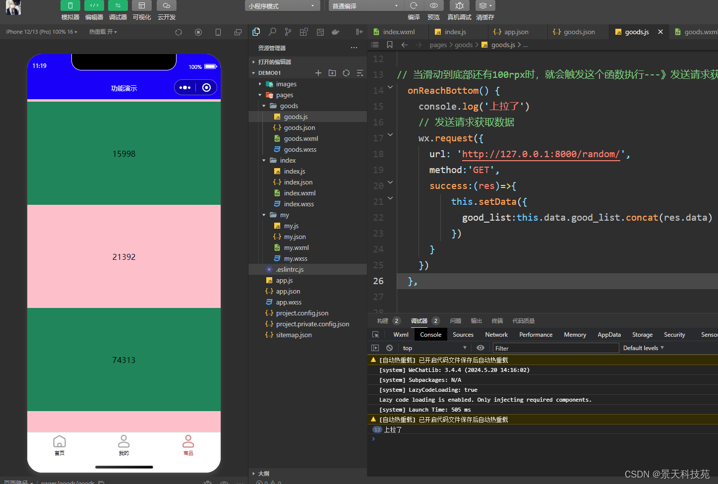
Task: Click the editor bookmark icon
Action: coord(390,45)
